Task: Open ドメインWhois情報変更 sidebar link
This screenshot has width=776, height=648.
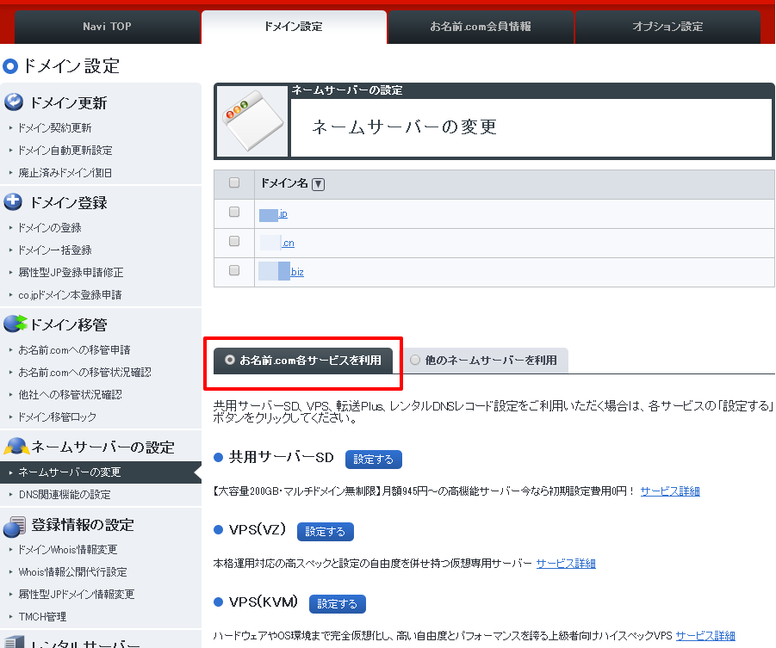Action: point(68,550)
